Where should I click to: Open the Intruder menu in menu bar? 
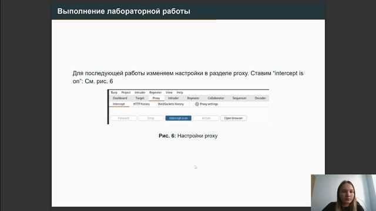[x=140, y=93]
